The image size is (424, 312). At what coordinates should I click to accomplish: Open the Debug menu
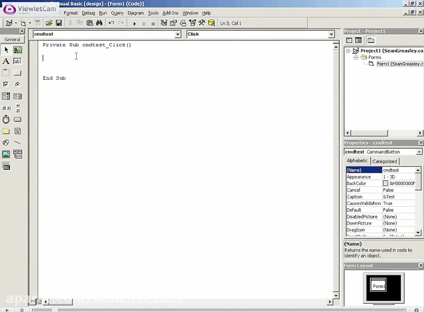pos(88,13)
